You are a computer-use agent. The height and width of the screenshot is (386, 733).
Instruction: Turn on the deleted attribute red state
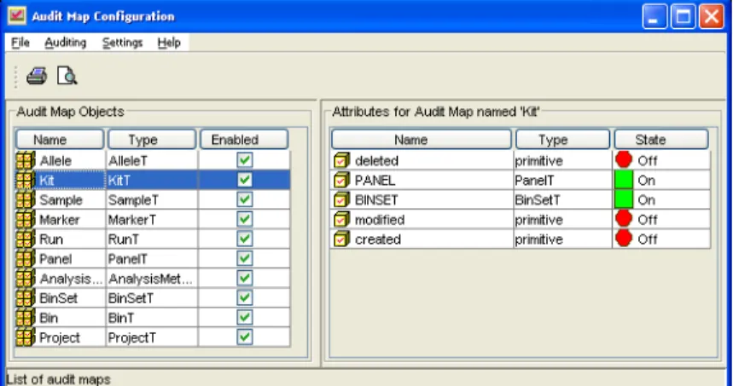624,160
